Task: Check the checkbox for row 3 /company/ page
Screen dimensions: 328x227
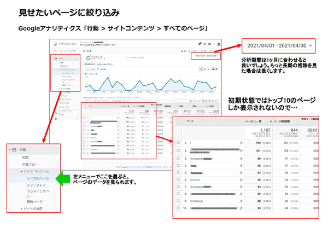Action: coord(178,159)
